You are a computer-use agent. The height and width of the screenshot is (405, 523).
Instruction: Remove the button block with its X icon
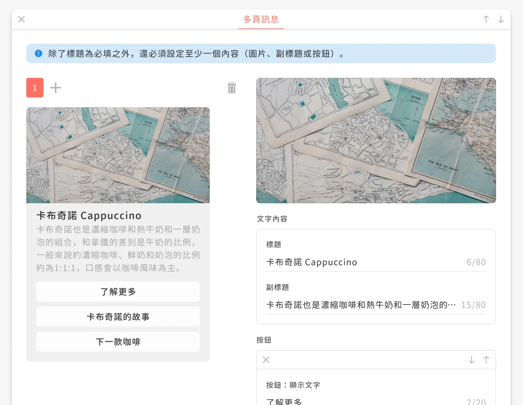point(266,360)
